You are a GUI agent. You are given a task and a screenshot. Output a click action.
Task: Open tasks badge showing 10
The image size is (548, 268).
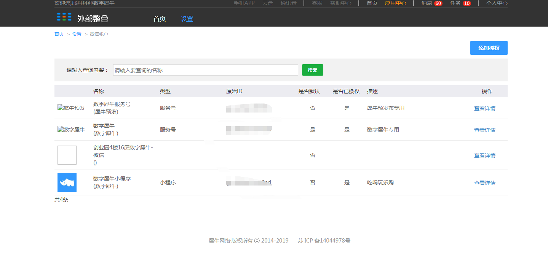pyautogui.click(x=467, y=3)
